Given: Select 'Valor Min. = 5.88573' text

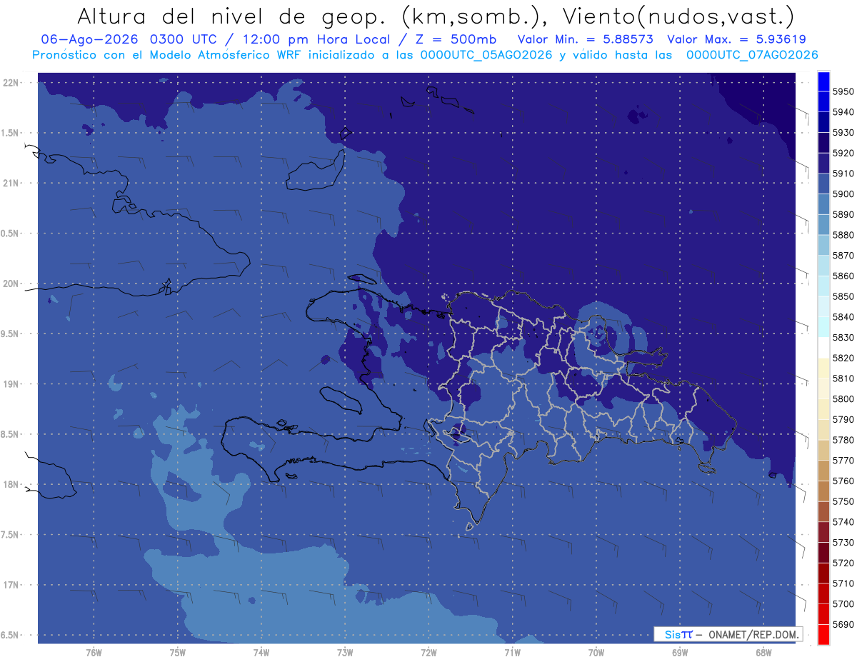Looking at the screenshot, I should point(586,39).
